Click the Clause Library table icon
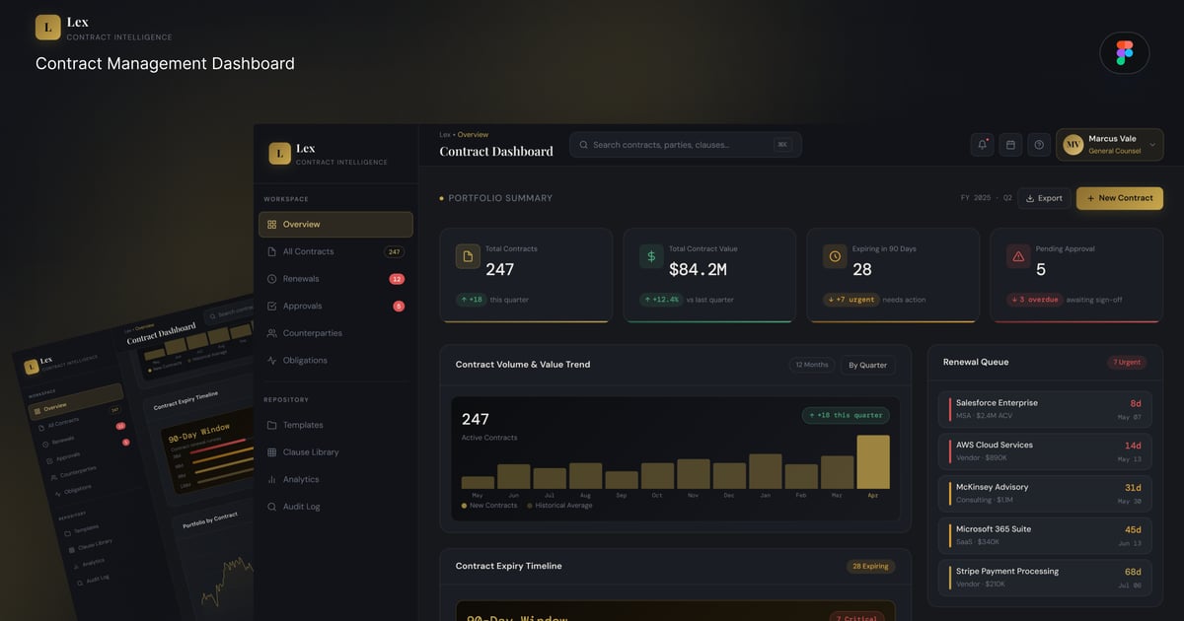Viewport: 1184px width, 621px height. pos(272,452)
